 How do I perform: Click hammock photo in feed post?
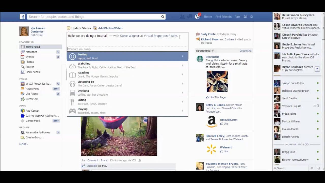(x=119, y=136)
